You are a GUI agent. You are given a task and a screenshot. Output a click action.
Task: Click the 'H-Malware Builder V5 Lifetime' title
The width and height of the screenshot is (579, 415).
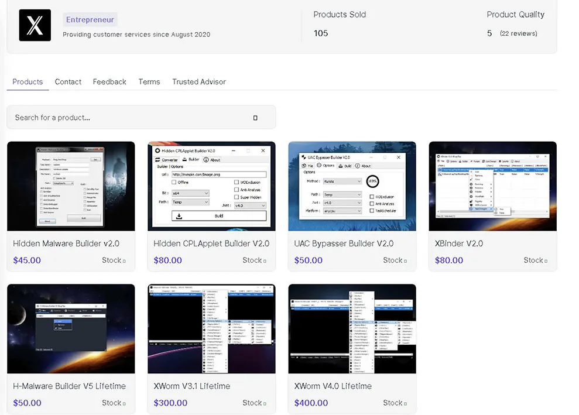pyautogui.click(x=70, y=386)
